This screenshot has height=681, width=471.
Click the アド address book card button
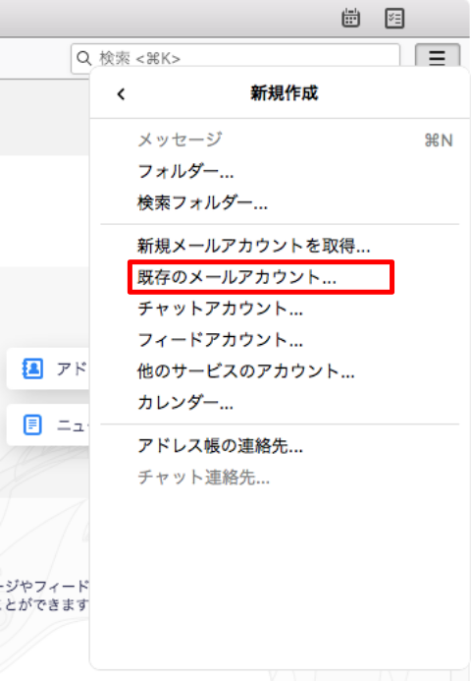(x=48, y=369)
